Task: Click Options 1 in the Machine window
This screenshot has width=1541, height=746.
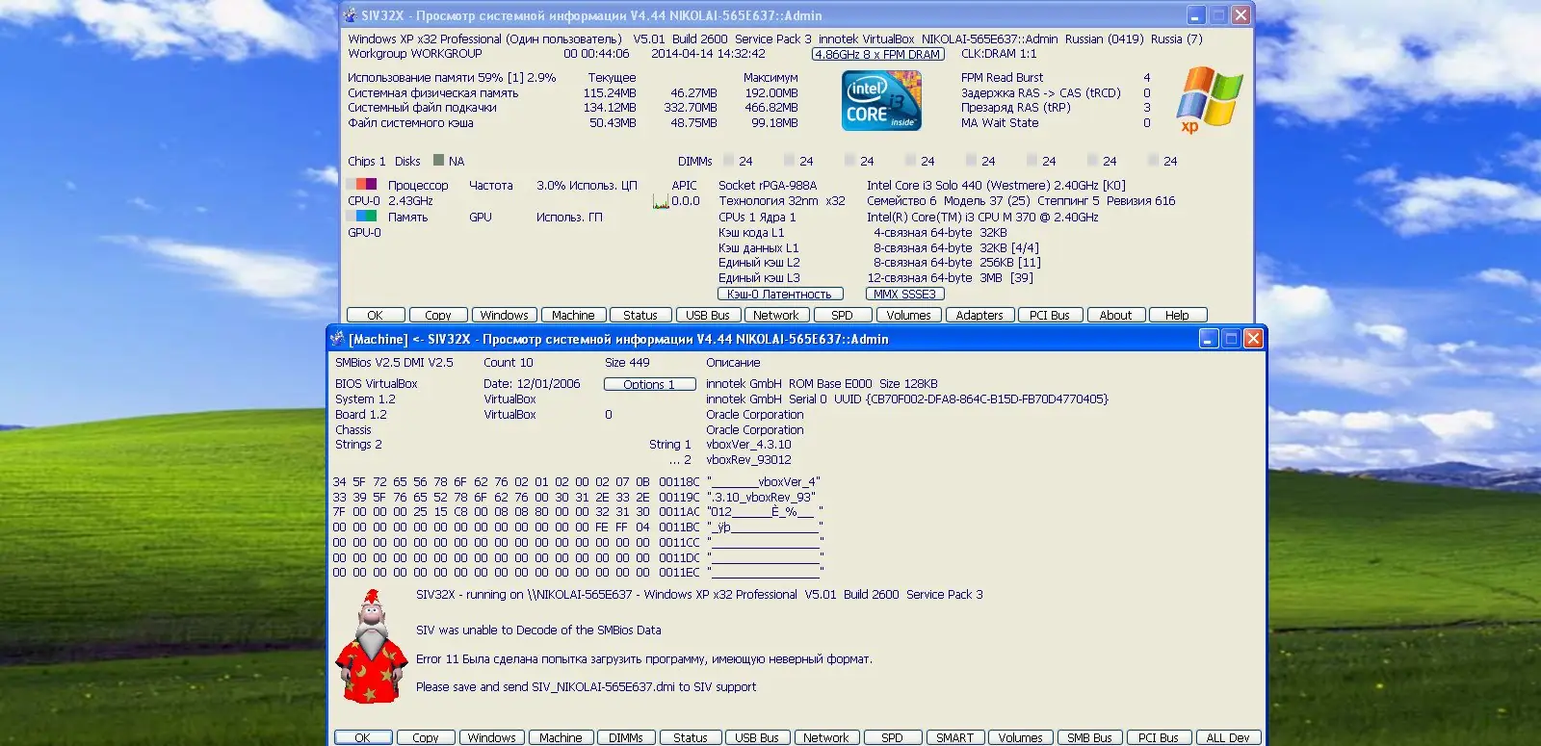Action: pyautogui.click(x=649, y=384)
